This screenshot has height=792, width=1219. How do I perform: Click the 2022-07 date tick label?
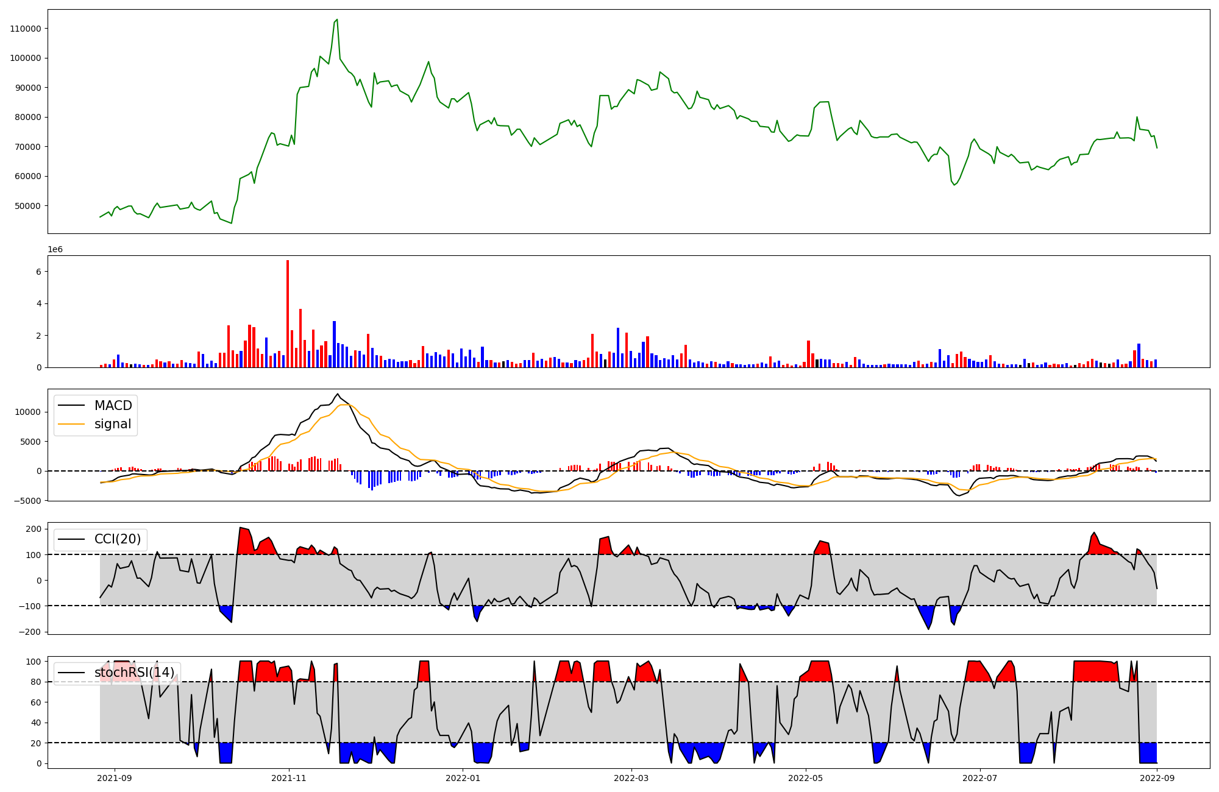coord(980,778)
